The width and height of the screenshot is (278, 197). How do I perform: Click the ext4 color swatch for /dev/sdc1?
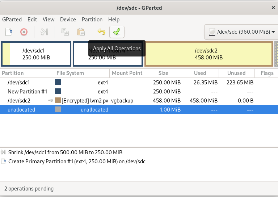(x=58, y=83)
